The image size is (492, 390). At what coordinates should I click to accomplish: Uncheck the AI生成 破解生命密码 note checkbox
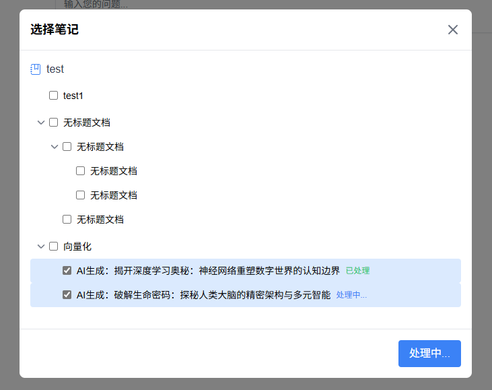67,294
